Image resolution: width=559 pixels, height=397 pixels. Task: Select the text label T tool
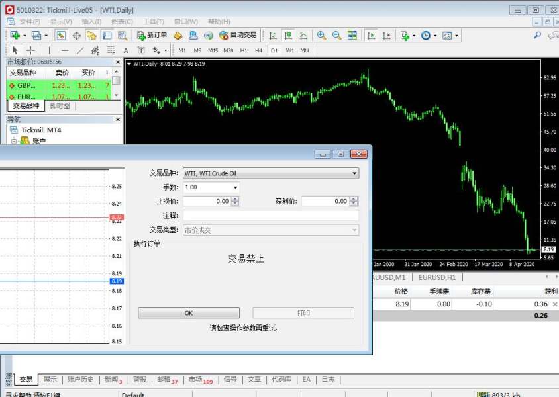[x=141, y=50]
